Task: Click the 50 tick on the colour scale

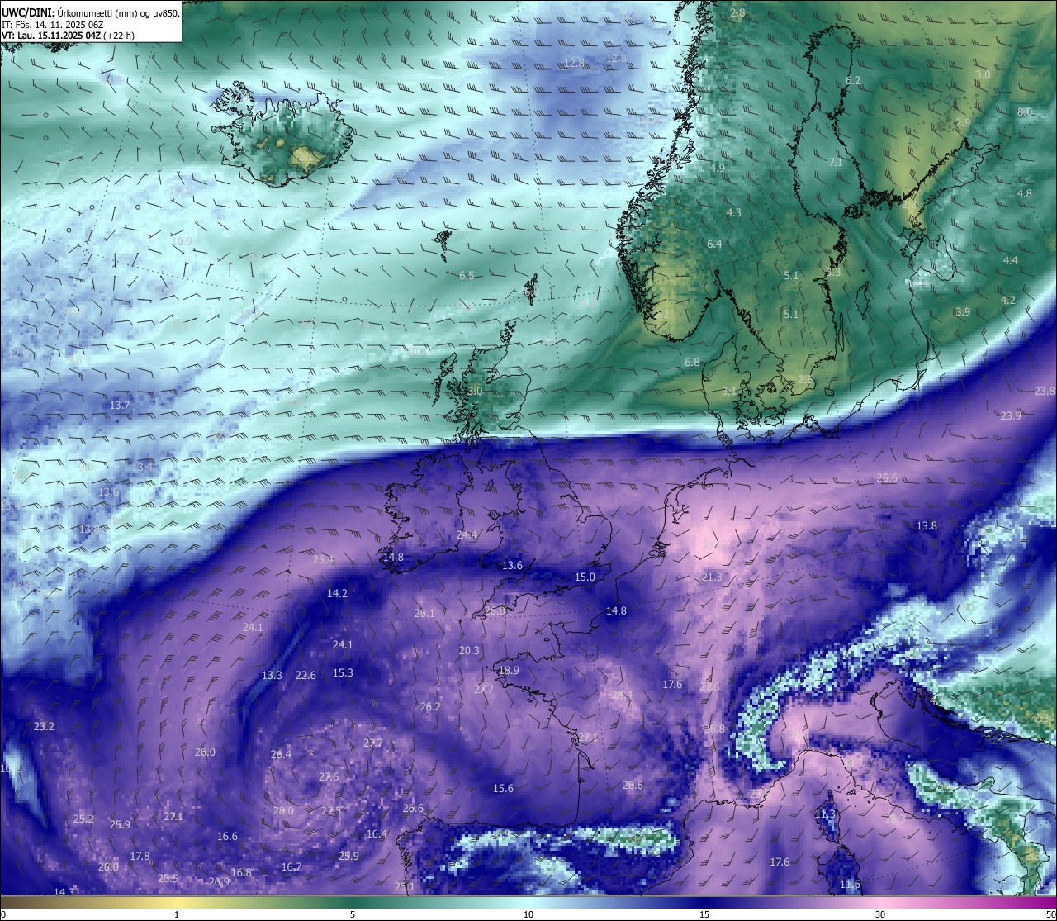Action: (1050, 914)
